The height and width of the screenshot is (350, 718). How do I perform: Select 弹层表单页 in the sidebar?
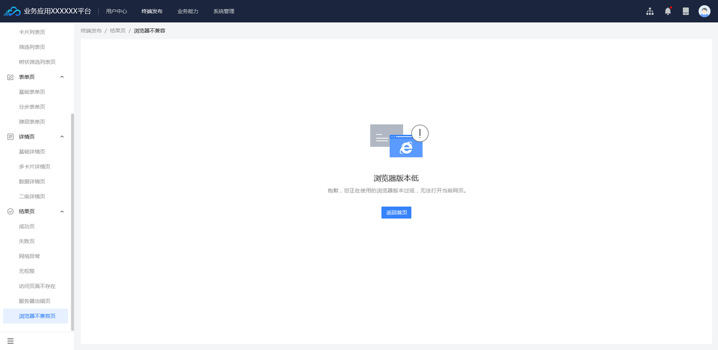point(32,122)
